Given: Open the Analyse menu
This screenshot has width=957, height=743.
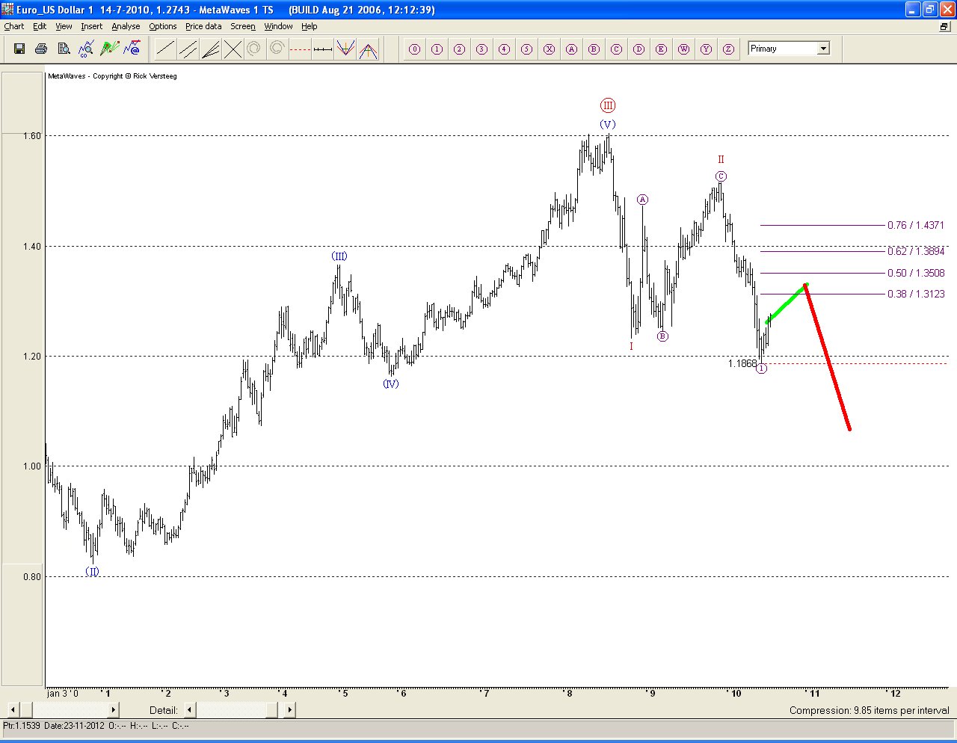Looking at the screenshot, I should click(x=126, y=26).
